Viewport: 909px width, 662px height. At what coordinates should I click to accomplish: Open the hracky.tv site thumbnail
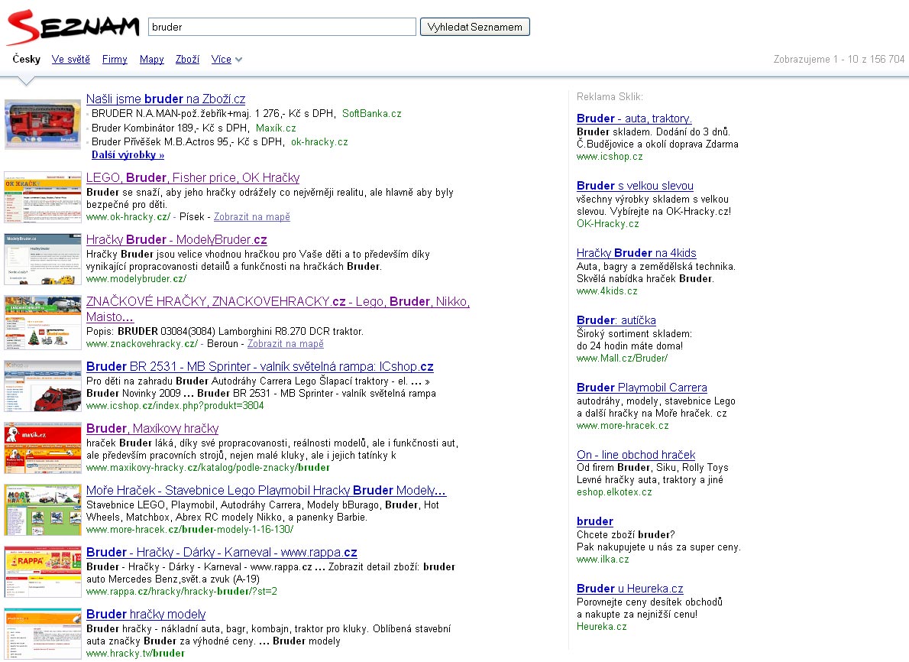[42, 634]
